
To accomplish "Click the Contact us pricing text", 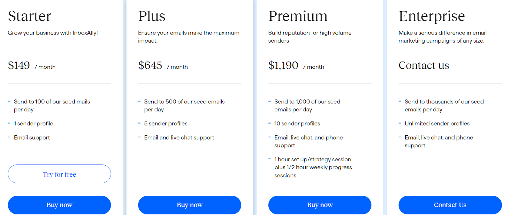I will click(x=423, y=65).
